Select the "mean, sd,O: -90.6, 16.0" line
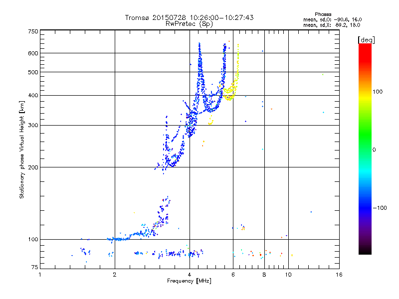Image resolution: width=399 pixels, height=299 pixels. (332, 19)
